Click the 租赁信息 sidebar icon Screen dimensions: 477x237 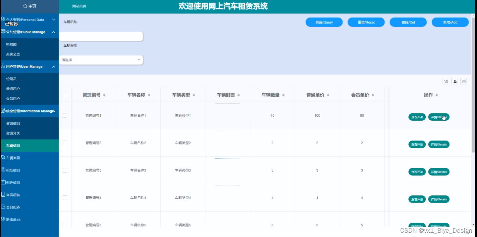pos(3,170)
